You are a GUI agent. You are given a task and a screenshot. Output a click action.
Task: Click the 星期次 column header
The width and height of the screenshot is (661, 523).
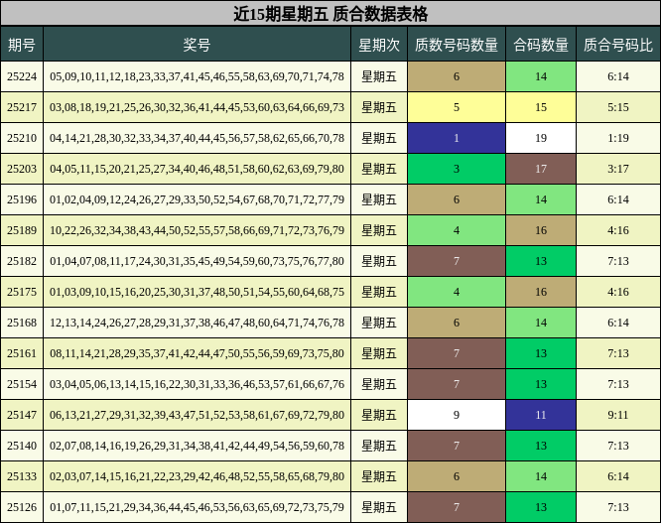point(379,45)
